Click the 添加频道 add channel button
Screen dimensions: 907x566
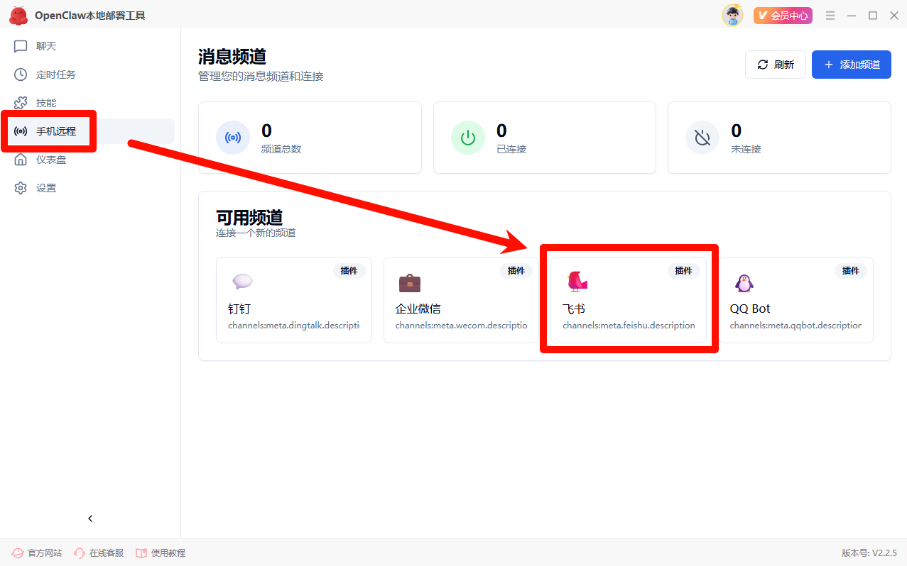851,65
